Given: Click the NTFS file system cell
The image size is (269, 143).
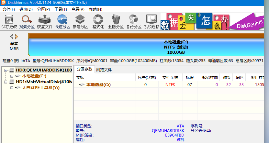Looking at the screenshot, I should click(170, 84).
